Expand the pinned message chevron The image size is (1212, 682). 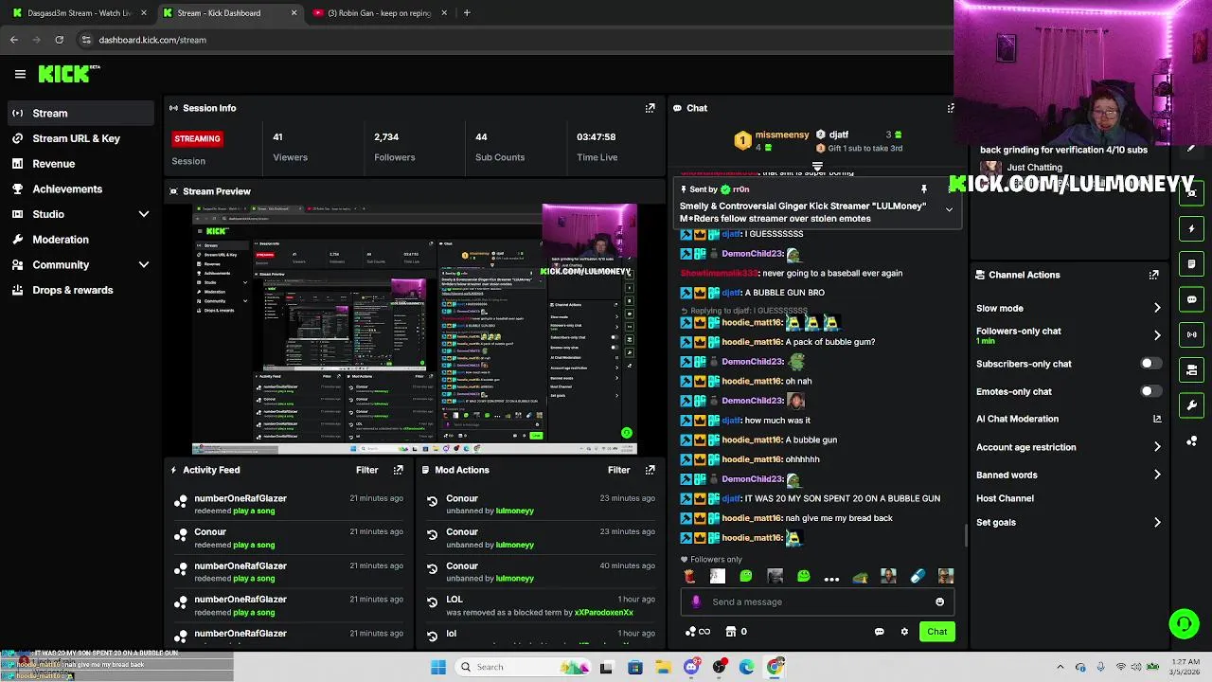(949, 209)
